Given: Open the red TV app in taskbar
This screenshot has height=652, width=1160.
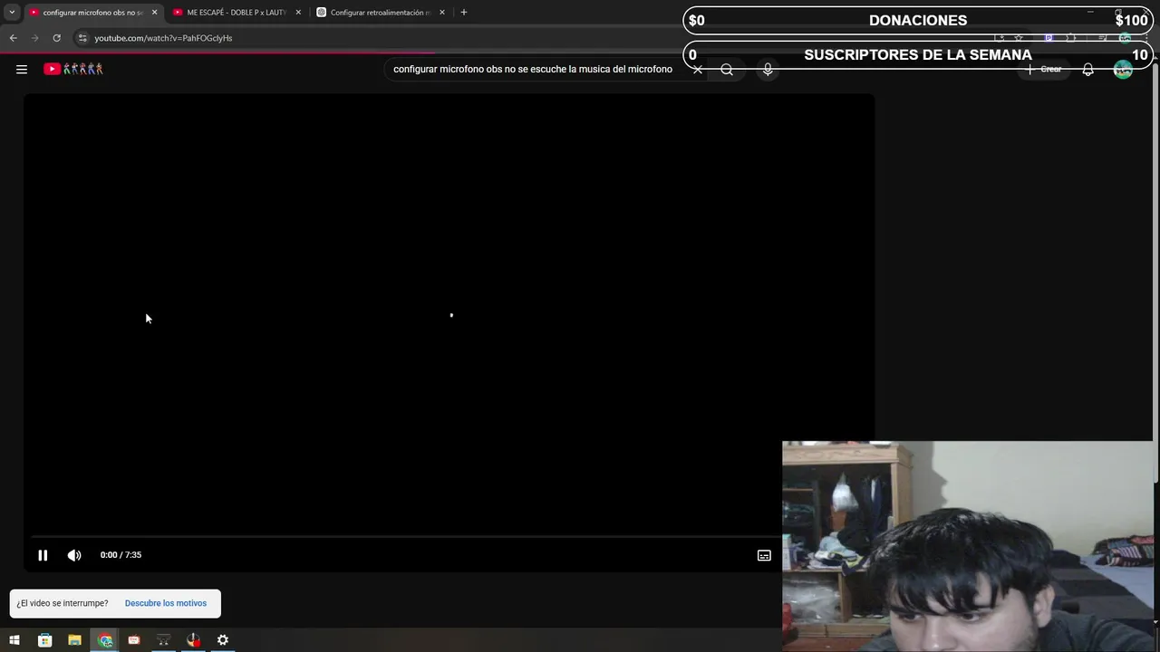Looking at the screenshot, I should 134,640.
